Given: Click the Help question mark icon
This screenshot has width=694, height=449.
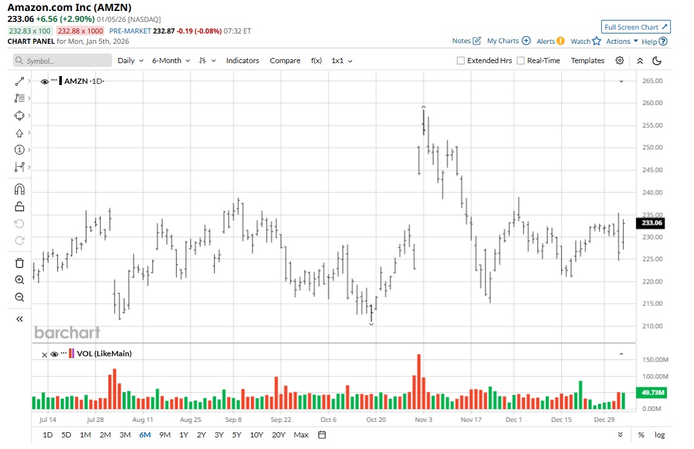Looking at the screenshot, I should (x=663, y=41).
